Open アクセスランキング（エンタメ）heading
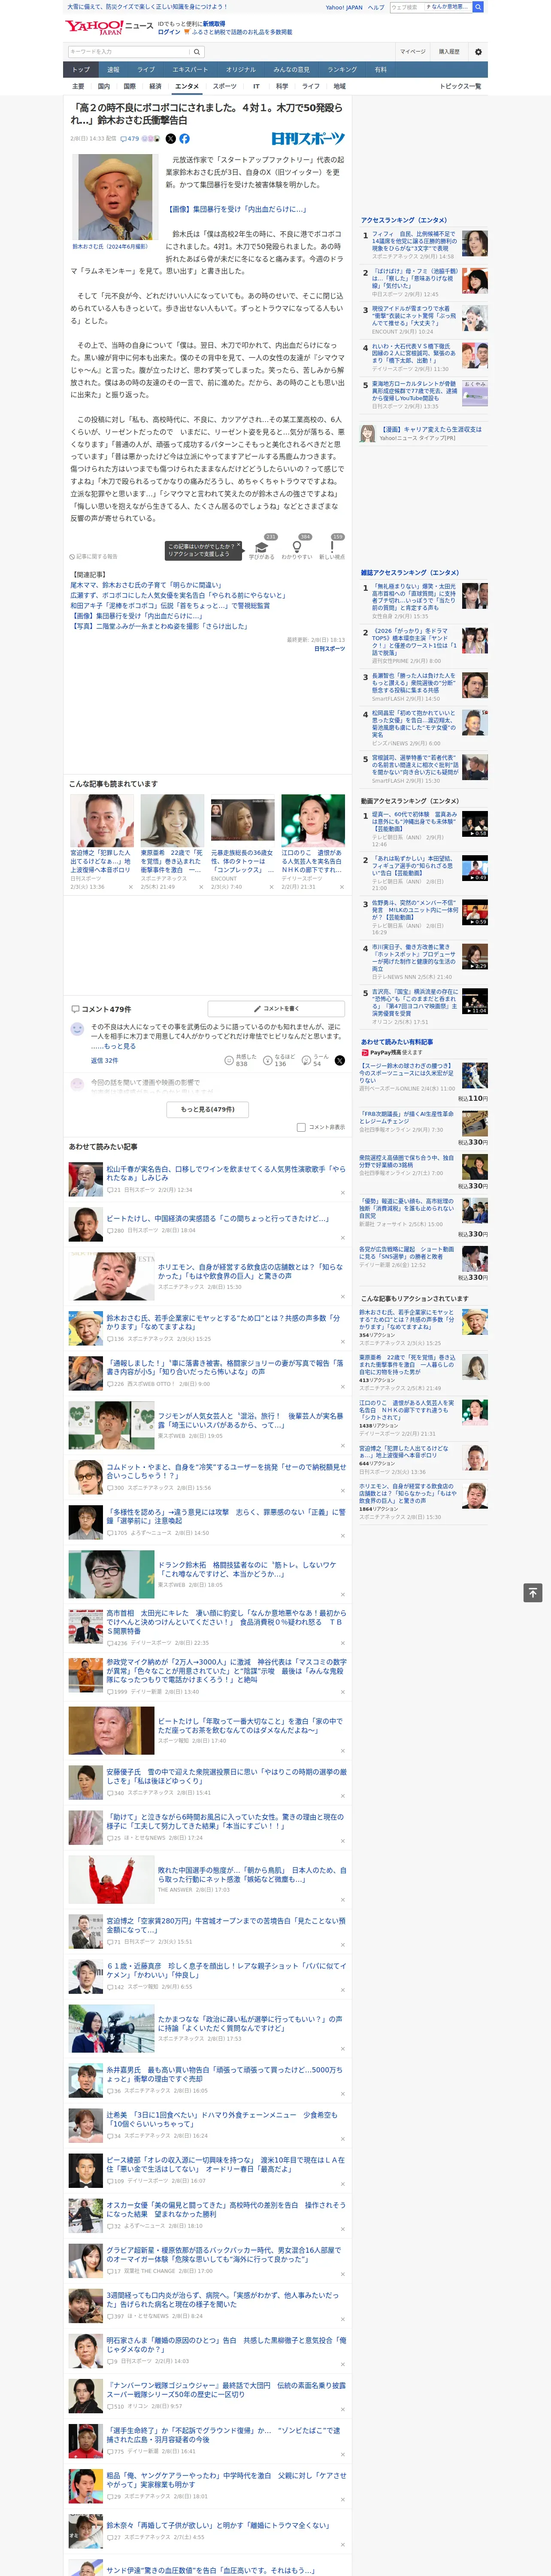 coord(404,220)
